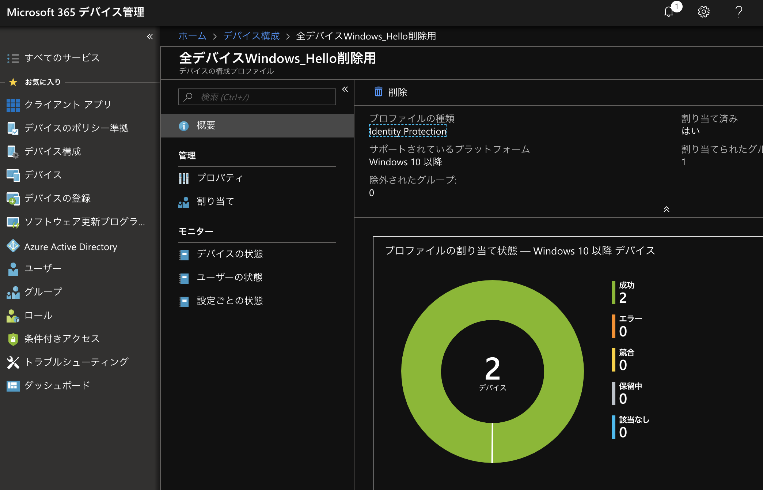Click the blue 該当なし legend swatch
Screen dimensions: 763x490
[614, 427]
